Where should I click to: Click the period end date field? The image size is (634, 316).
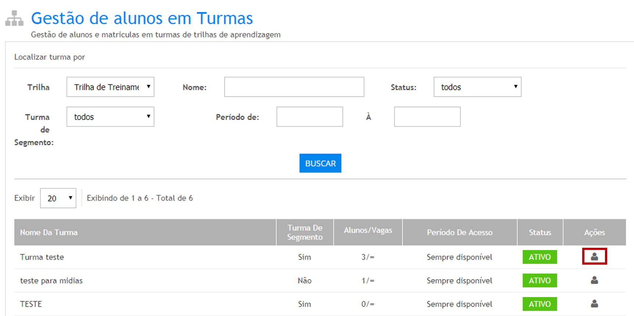(427, 117)
